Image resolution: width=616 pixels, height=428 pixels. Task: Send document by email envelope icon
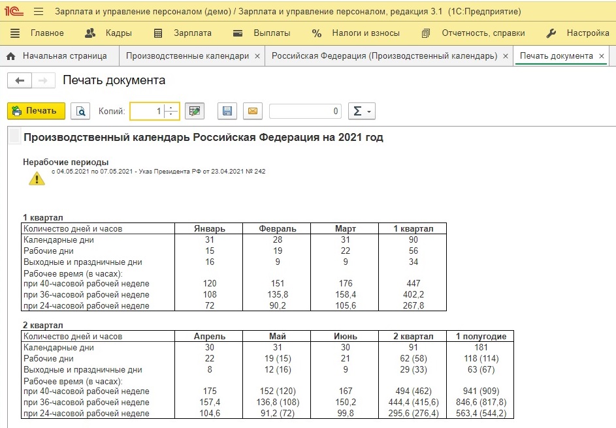[x=253, y=112]
